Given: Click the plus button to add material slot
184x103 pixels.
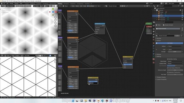Looking at the screenshot, I should pyautogui.click(x=182, y=28).
